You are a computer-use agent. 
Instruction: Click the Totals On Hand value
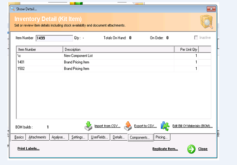pos(130,38)
